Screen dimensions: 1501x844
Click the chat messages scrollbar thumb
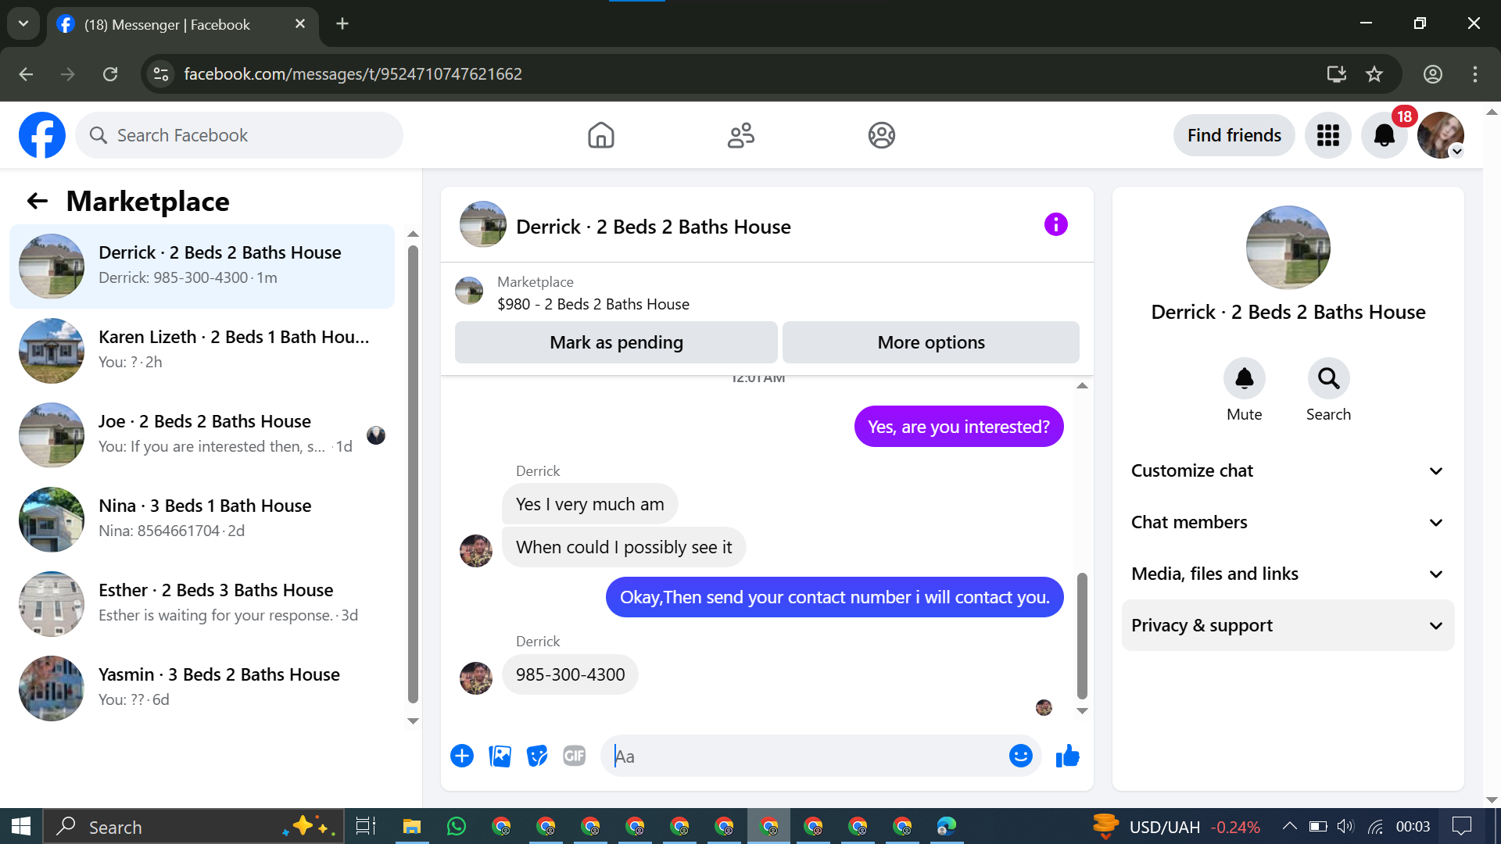tap(1082, 635)
